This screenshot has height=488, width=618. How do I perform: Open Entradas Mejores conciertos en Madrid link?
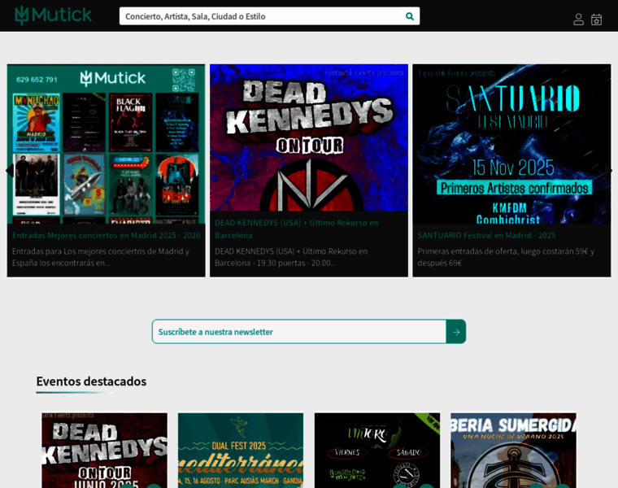point(106,235)
